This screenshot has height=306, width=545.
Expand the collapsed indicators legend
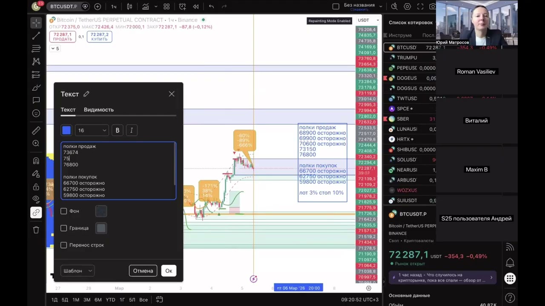coord(55,48)
